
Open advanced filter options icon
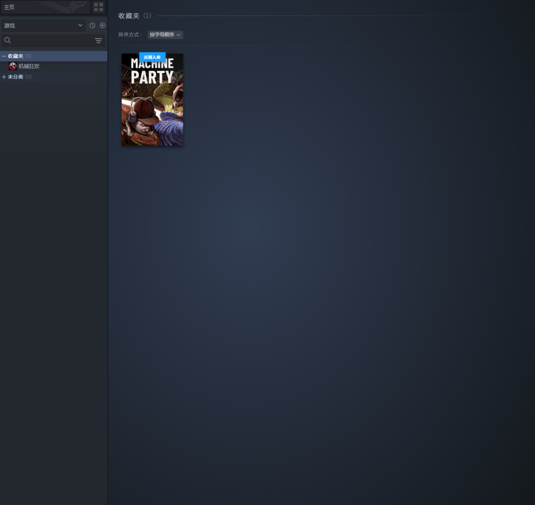coord(98,41)
